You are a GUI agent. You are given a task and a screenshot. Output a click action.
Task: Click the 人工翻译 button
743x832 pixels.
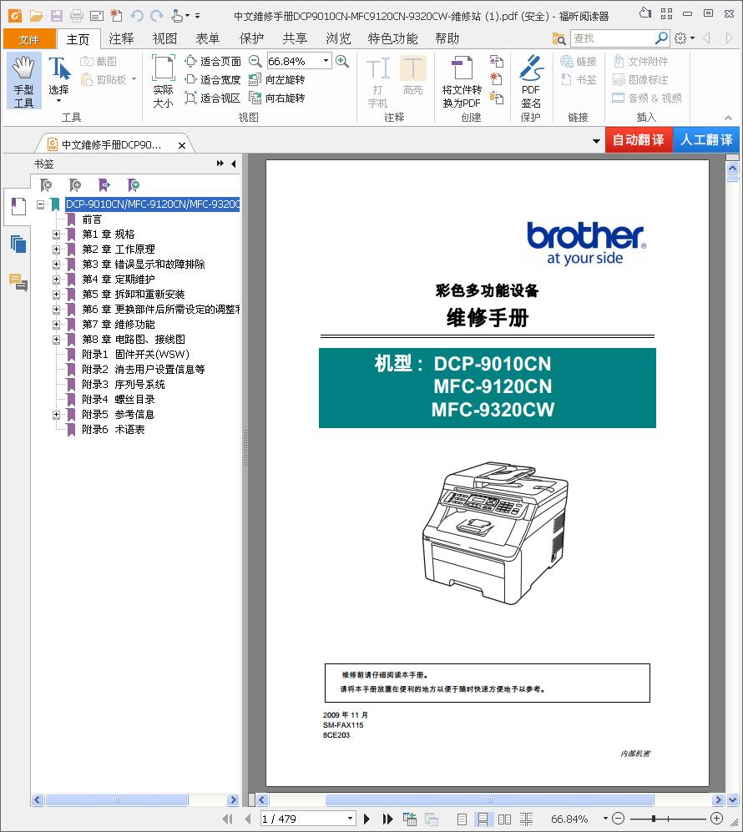[x=706, y=140]
